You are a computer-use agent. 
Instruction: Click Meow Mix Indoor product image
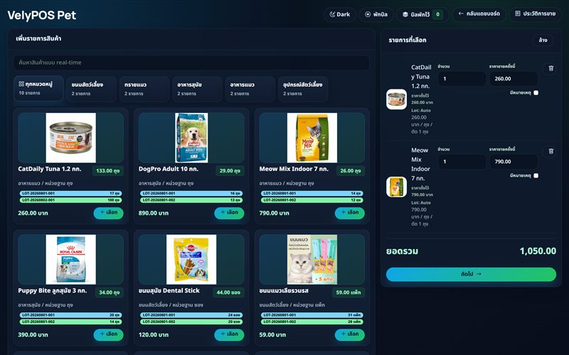(x=312, y=138)
